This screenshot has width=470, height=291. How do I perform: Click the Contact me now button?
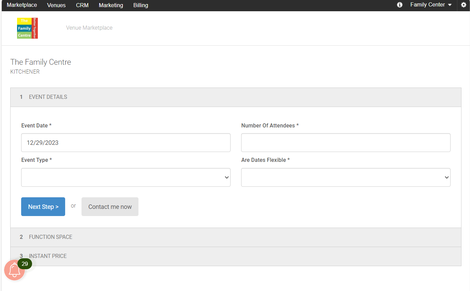(x=110, y=206)
